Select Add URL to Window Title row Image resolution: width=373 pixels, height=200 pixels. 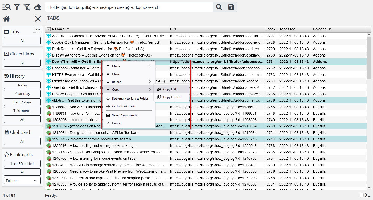click(x=206, y=36)
